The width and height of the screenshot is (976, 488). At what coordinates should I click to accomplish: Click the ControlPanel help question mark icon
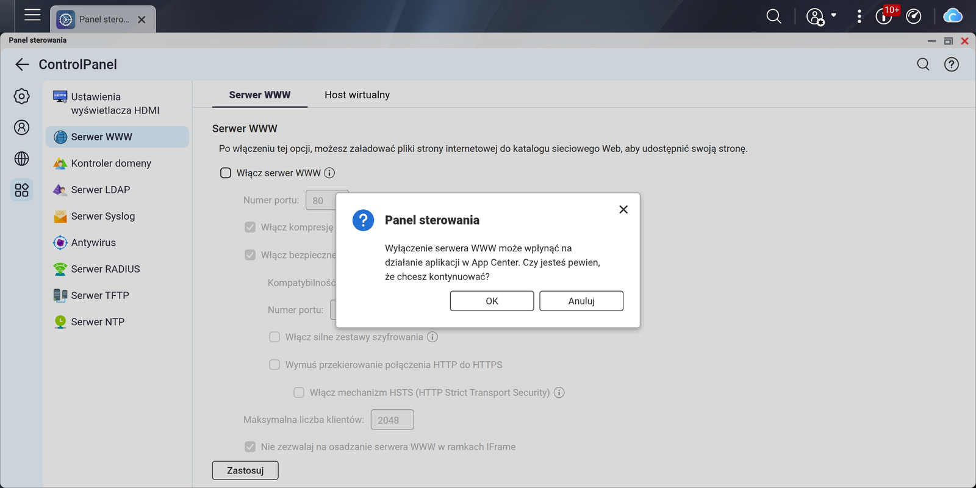[x=952, y=65]
